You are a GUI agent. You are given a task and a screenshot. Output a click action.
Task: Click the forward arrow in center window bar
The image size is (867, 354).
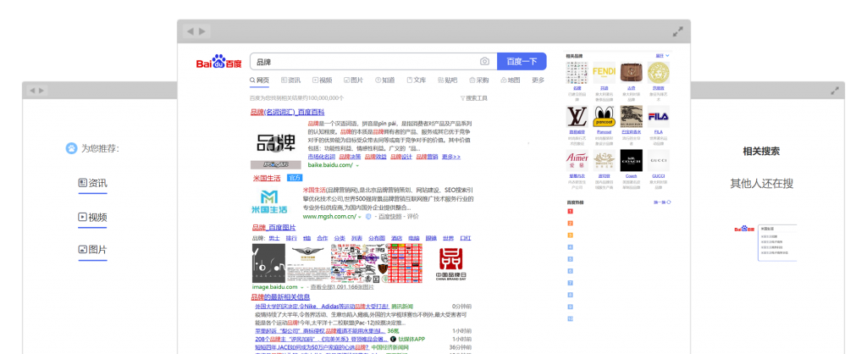pyautogui.click(x=202, y=31)
